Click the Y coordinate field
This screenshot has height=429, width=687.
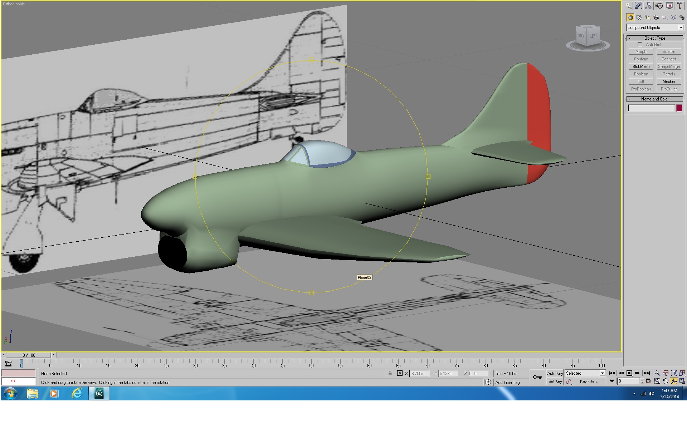coord(449,374)
